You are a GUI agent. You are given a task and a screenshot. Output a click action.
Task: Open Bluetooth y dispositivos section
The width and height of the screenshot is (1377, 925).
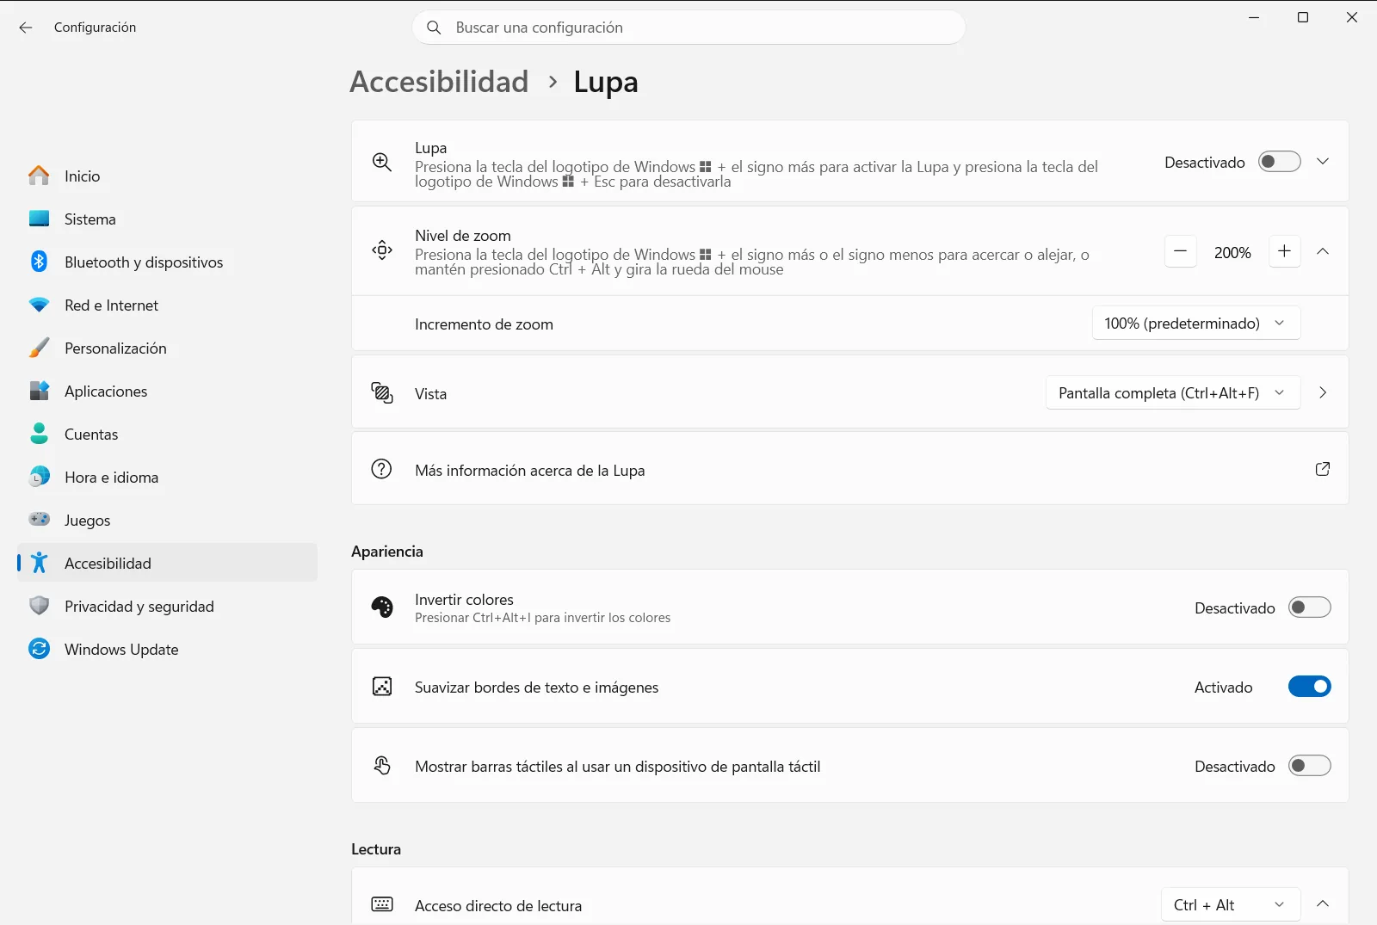coord(167,262)
